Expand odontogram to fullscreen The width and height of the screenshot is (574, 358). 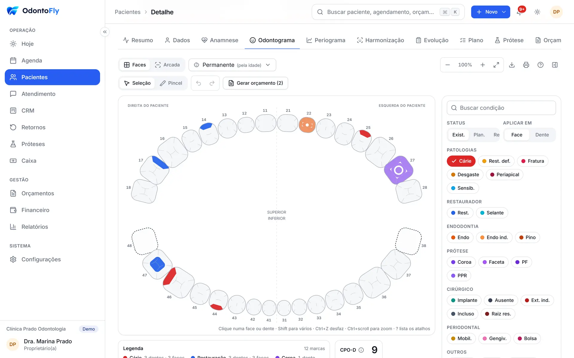[496, 65]
